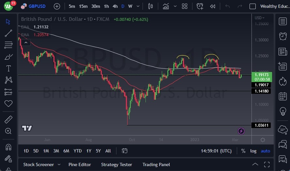Open the Strategy Tester tab
Image resolution: width=290 pixels, height=171 pixels.
116,164
